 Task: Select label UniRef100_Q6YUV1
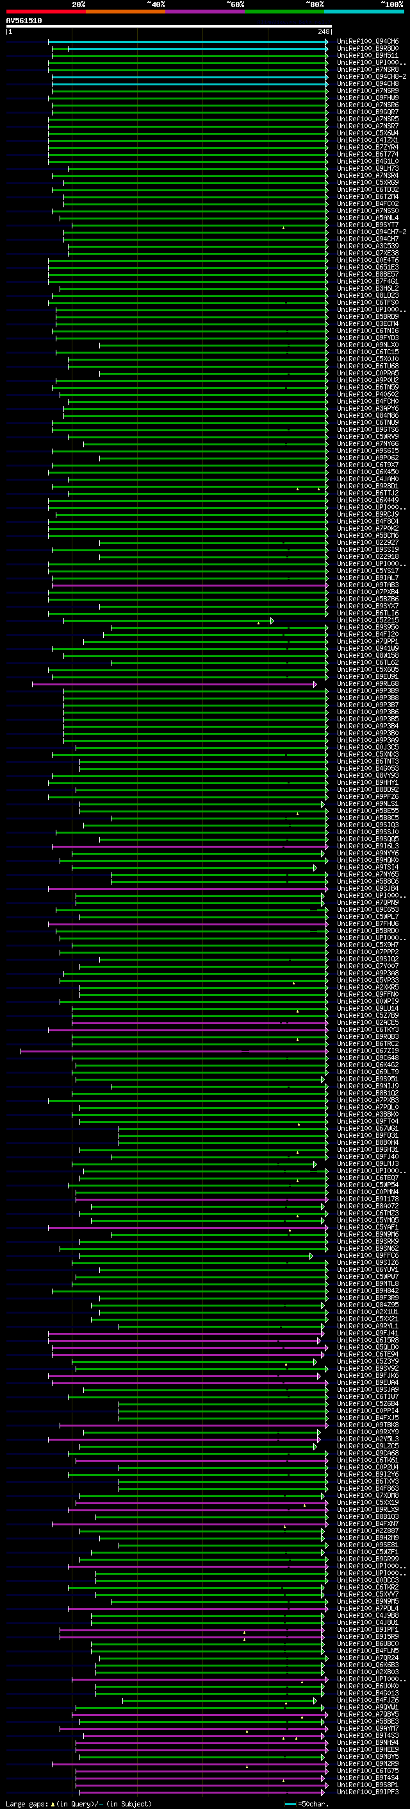coord(368,1270)
